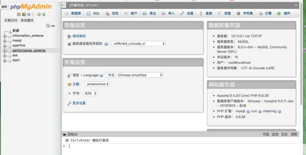Open navigation panel settings gear icon
Viewport: 306px width, 155px height.
click(x=39, y=14)
